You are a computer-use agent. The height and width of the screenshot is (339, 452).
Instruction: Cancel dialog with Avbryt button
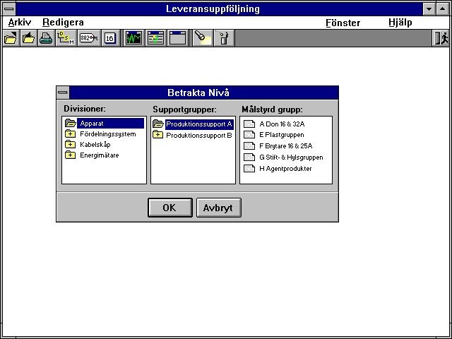coord(219,208)
